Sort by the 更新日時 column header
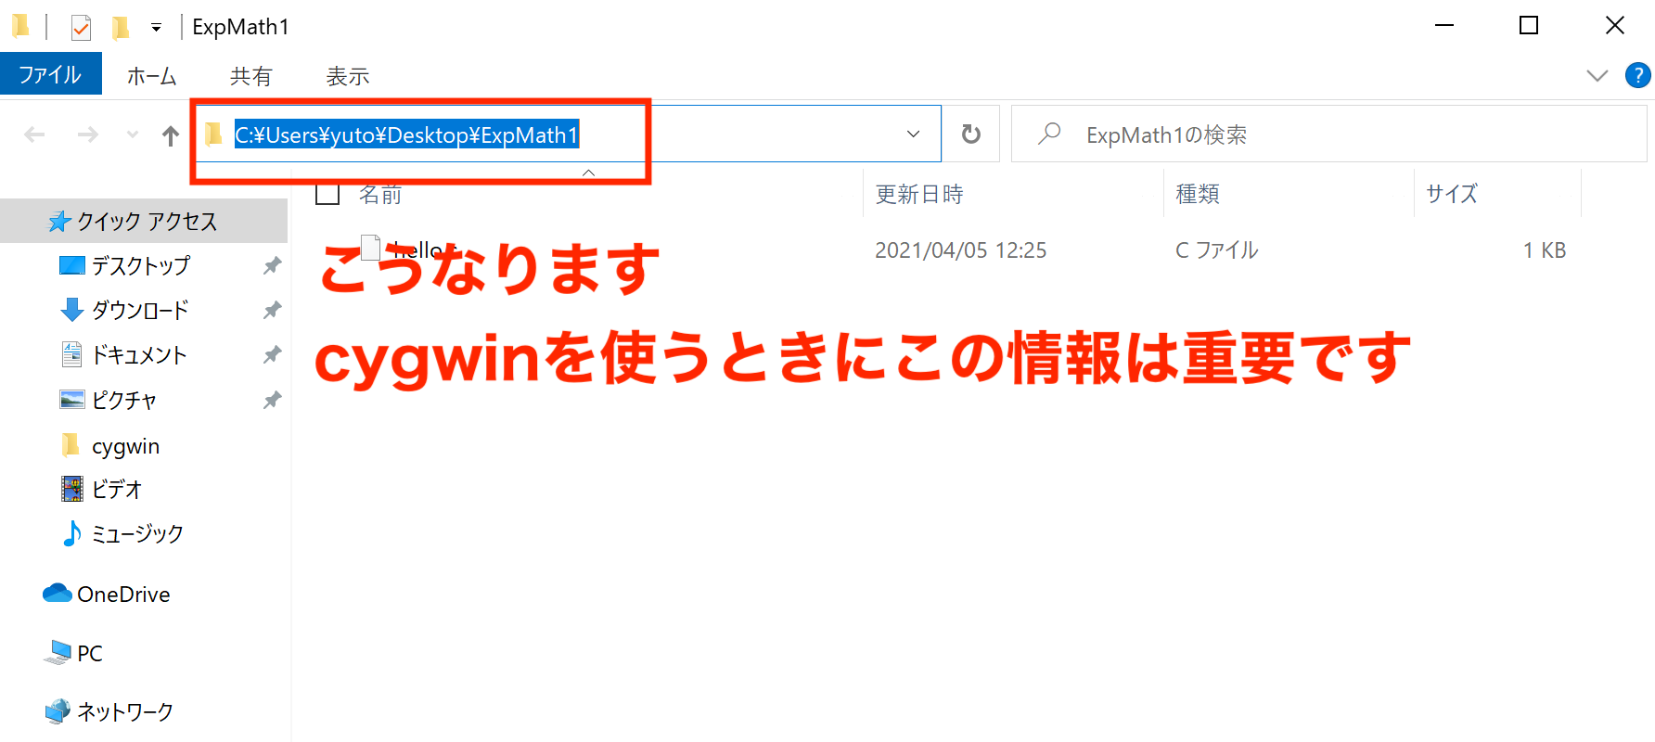Viewport: 1655px width, 742px height. (x=919, y=194)
